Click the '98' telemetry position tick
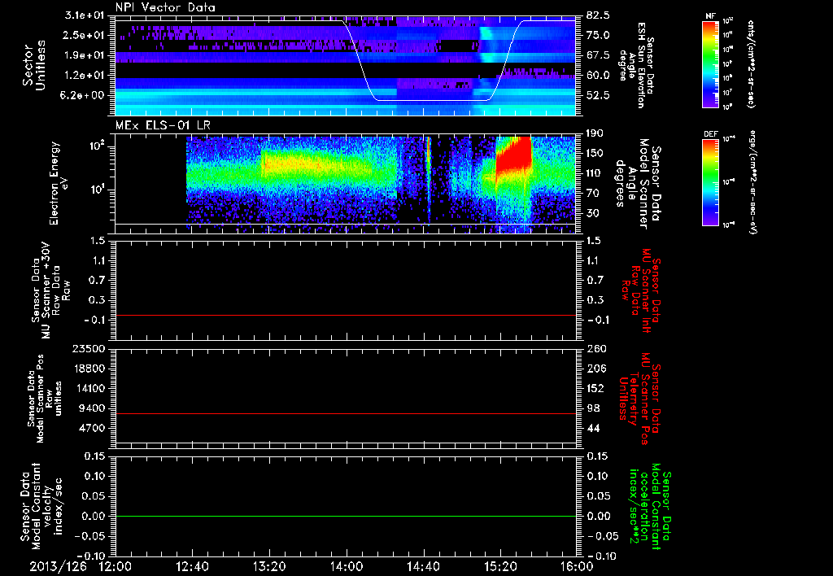 coord(592,408)
